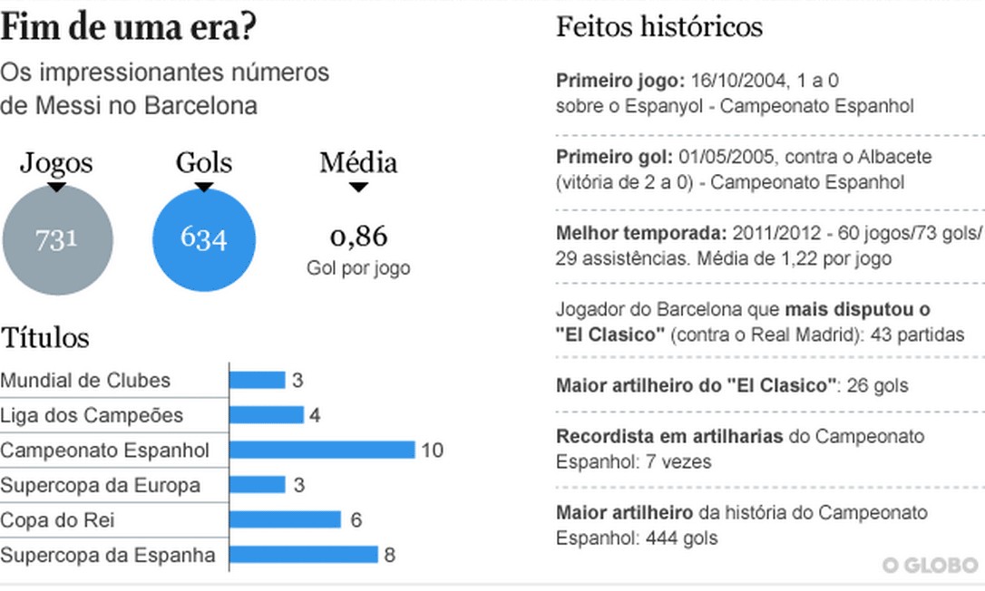Click the black arrow under Gols

coord(204,187)
